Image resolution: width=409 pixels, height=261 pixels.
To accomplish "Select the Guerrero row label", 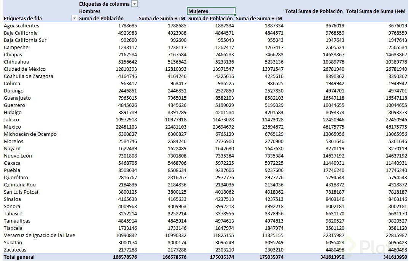I will tap(14, 105).
